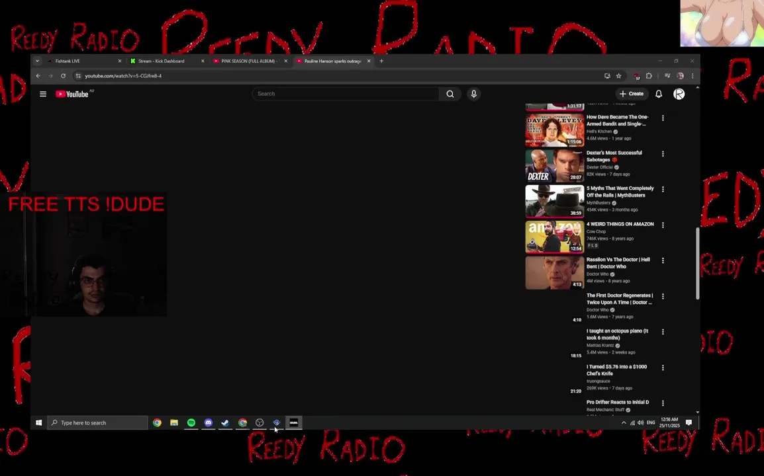Click the 'The First Doctor Regenerates' title
Screen dimensions: 764x476
click(x=619, y=299)
